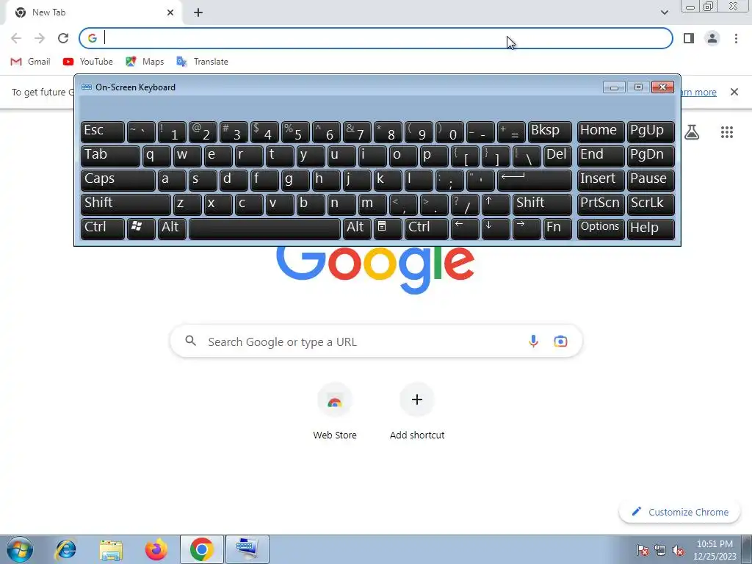Click the browser forward arrow
The width and height of the screenshot is (752, 564).
tap(40, 38)
